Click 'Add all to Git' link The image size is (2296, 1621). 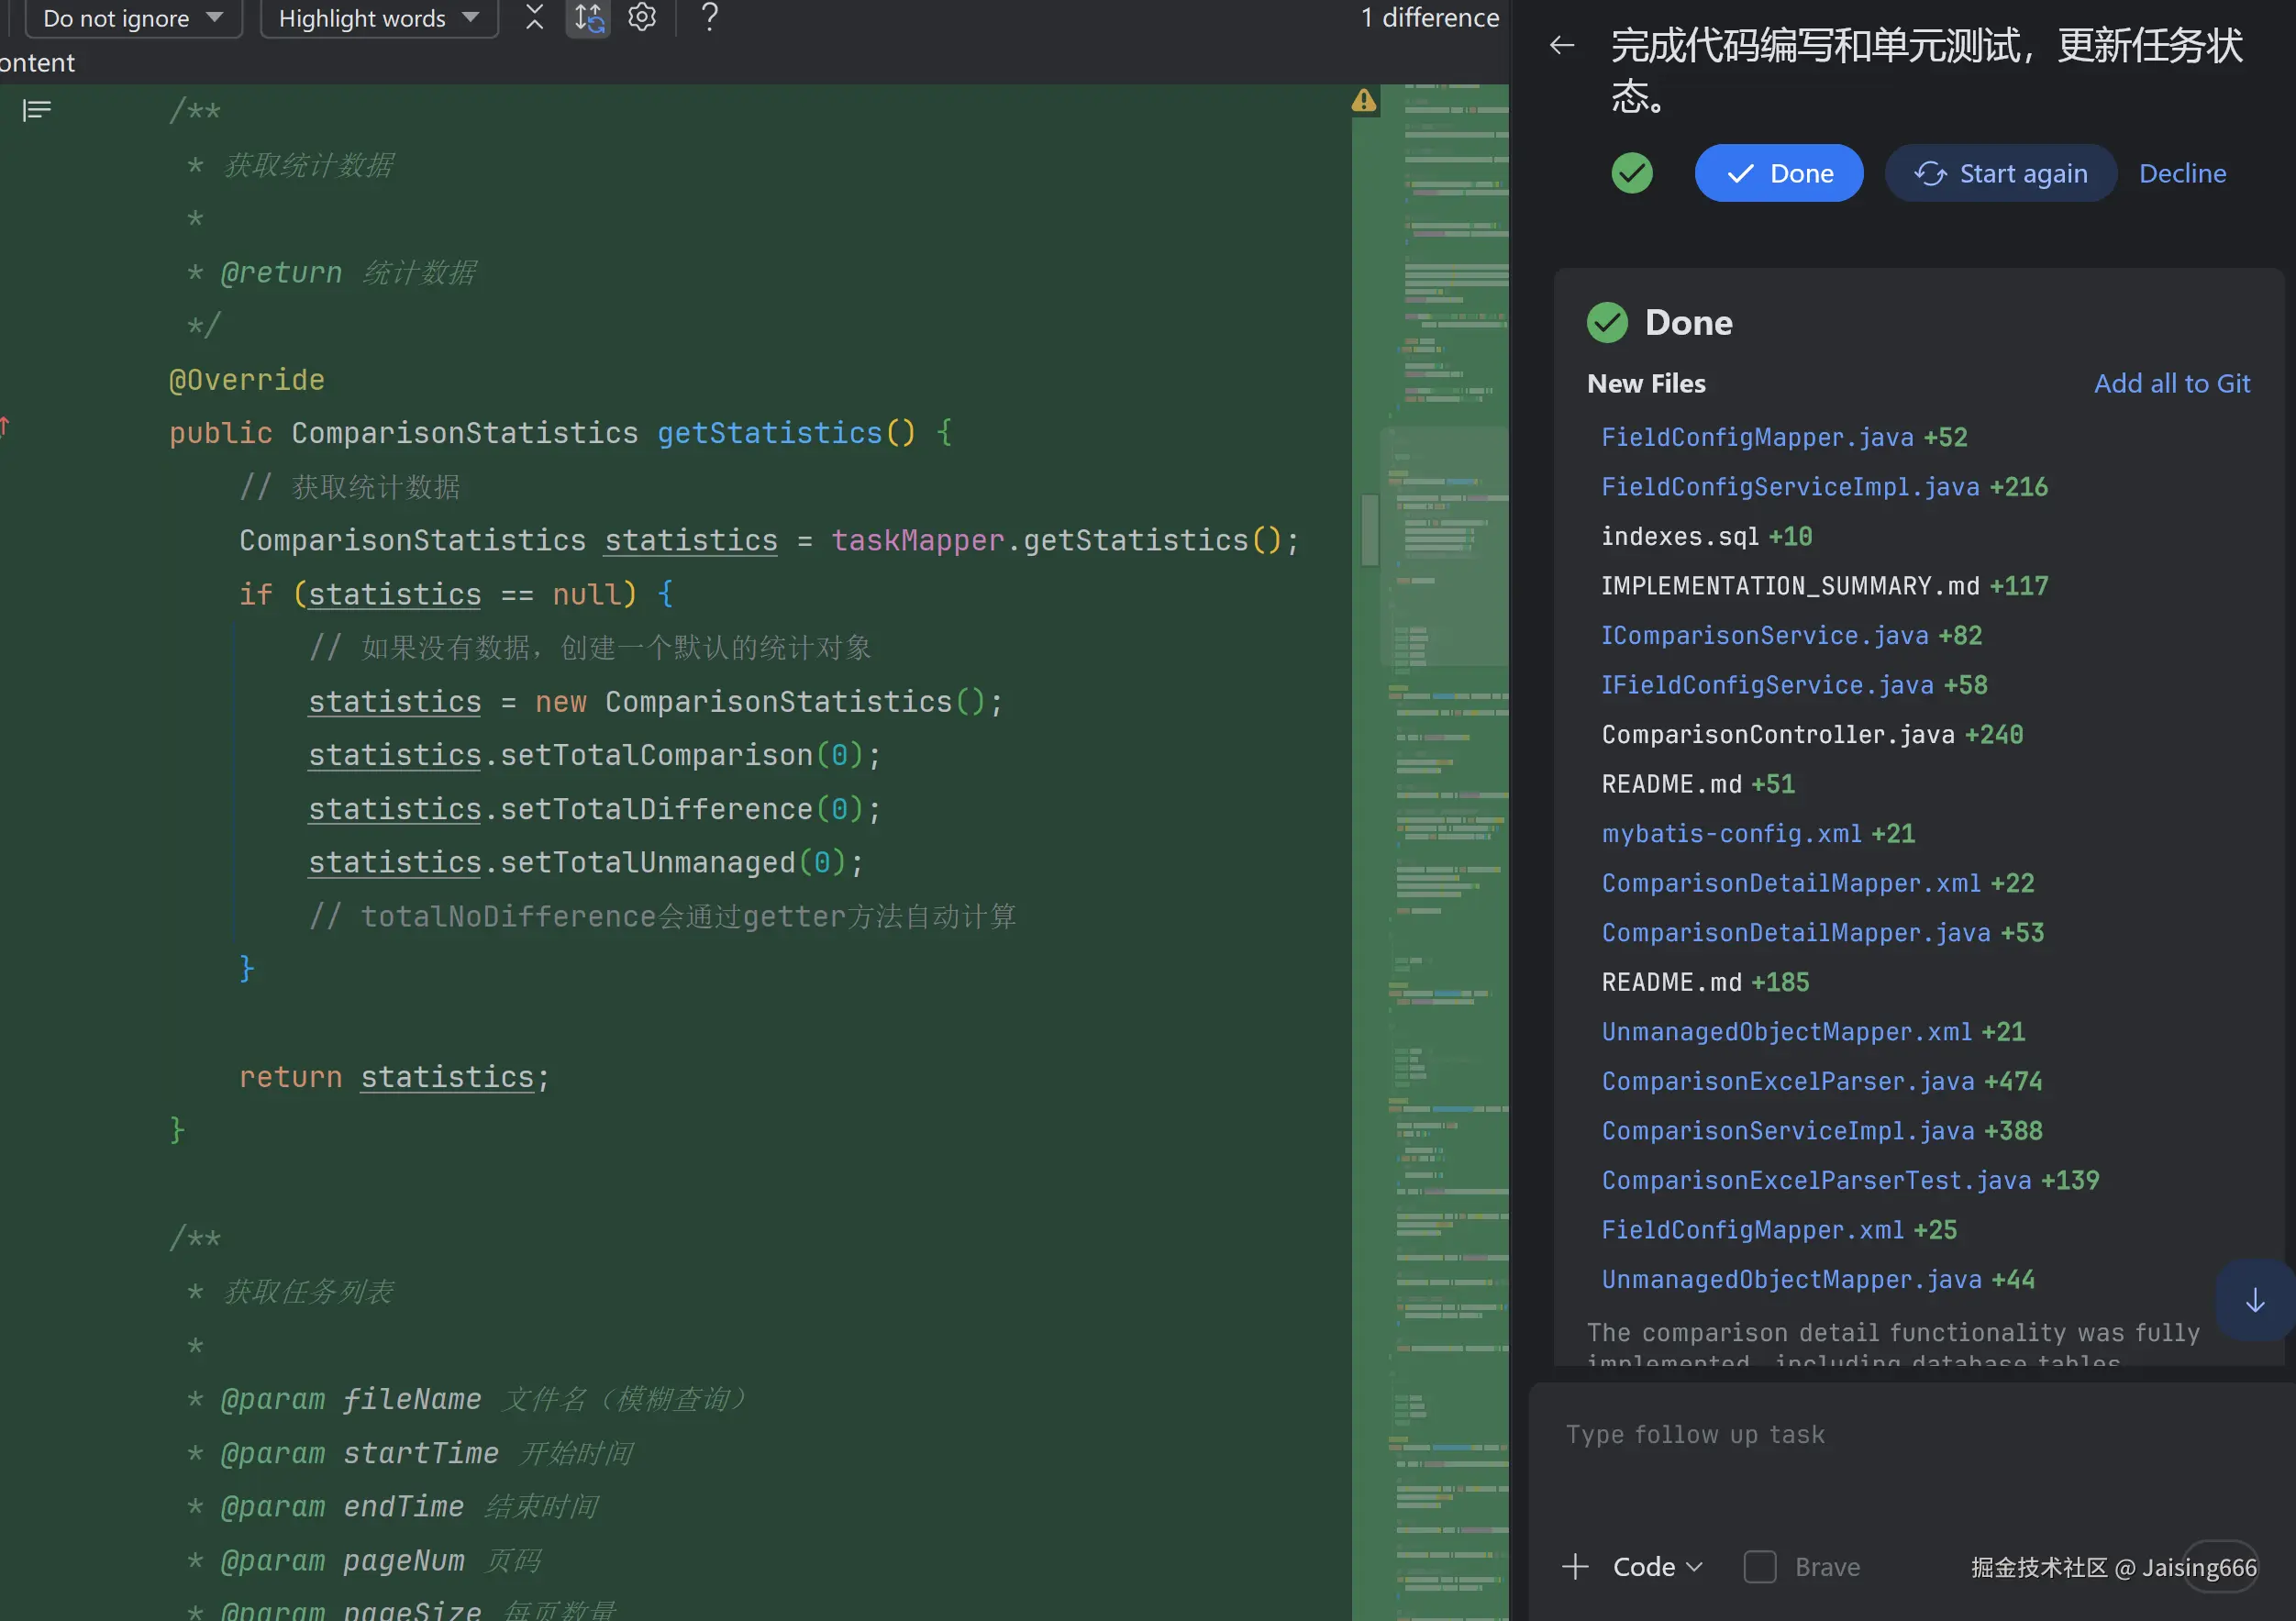(x=2171, y=383)
